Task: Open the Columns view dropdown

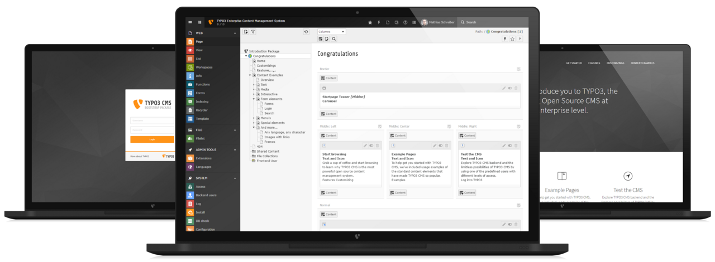Action: [332, 32]
